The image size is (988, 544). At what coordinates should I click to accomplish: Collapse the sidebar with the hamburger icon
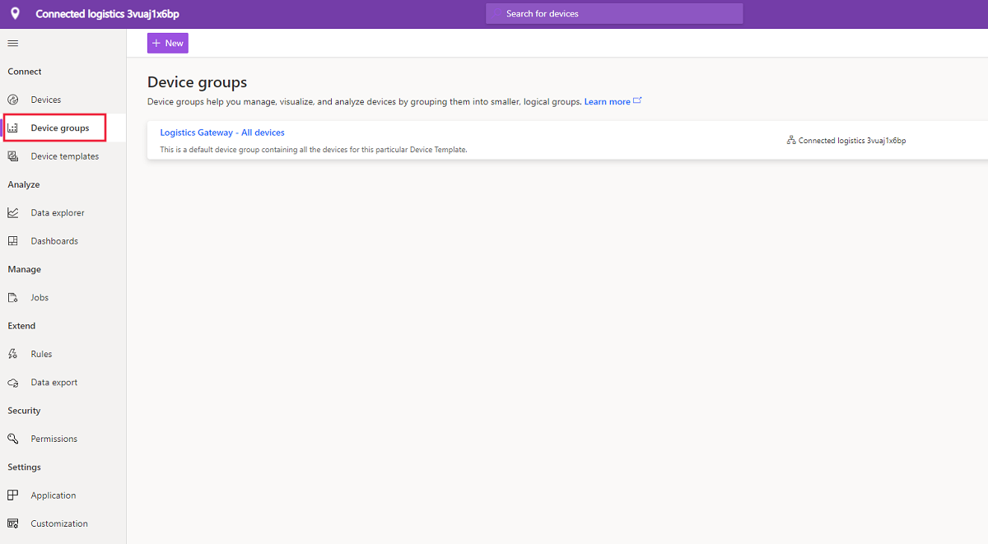[12, 43]
